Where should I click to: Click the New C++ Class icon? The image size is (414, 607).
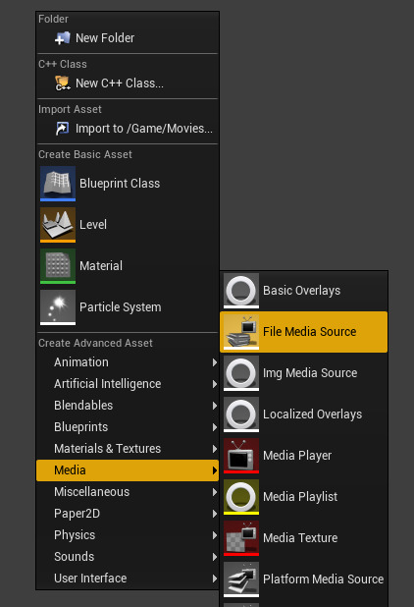[x=62, y=83]
